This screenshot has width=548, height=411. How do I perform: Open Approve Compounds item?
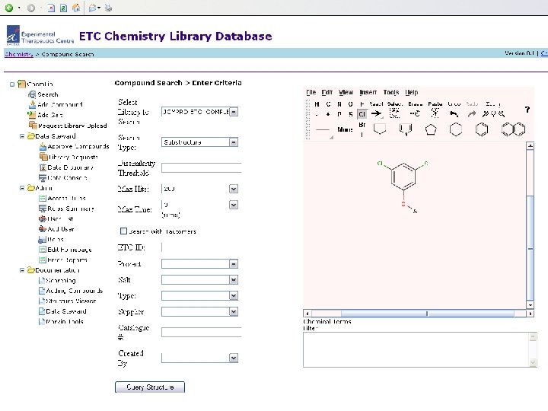click(x=78, y=146)
